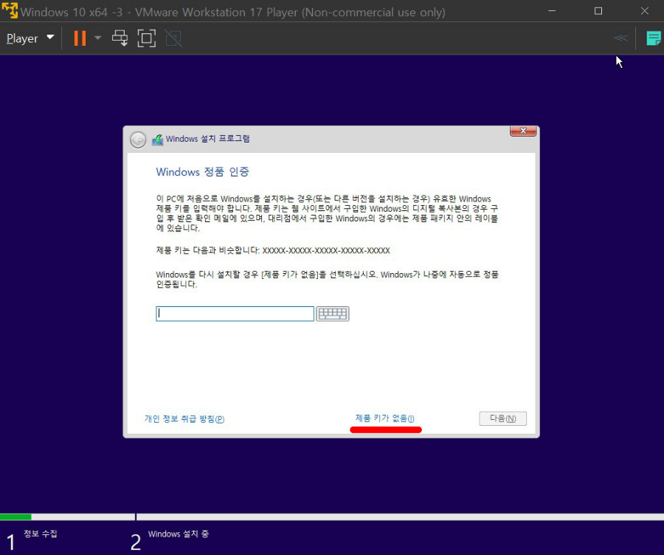This screenshot has height=555, width=664.
Task: Open the on-screen keyboard button
Action: pos(333,314)
